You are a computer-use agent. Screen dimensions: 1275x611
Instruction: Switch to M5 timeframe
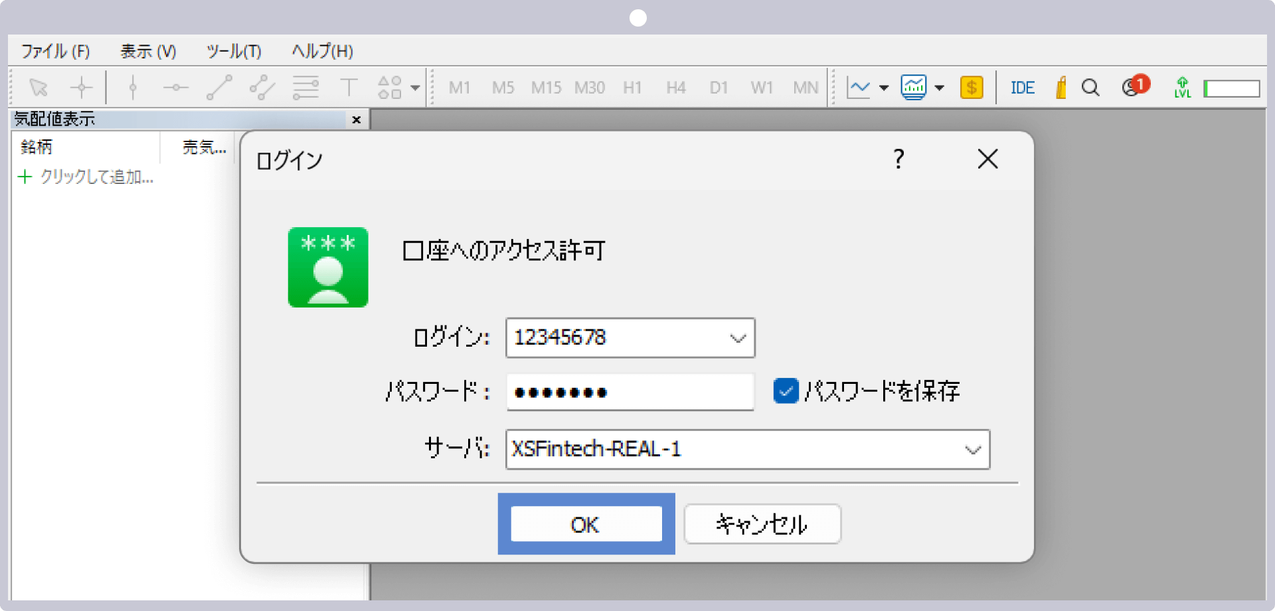coord(503,88)
